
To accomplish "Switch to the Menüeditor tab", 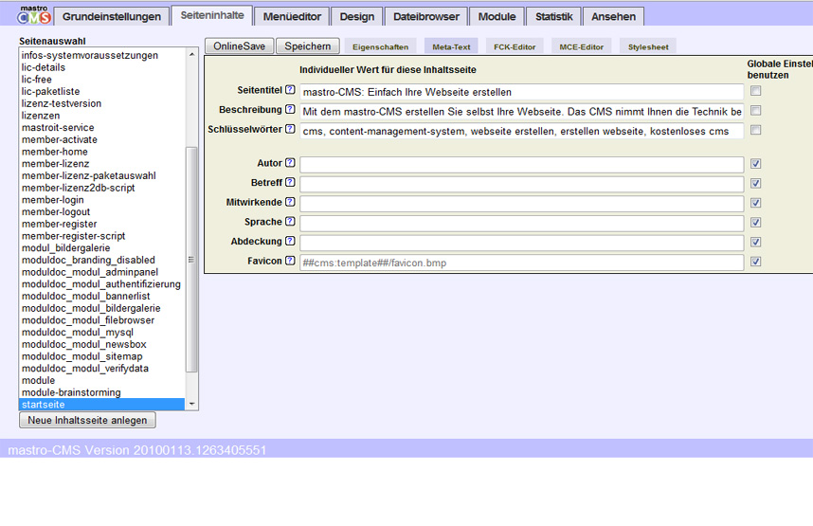I will tap(292, 17).
